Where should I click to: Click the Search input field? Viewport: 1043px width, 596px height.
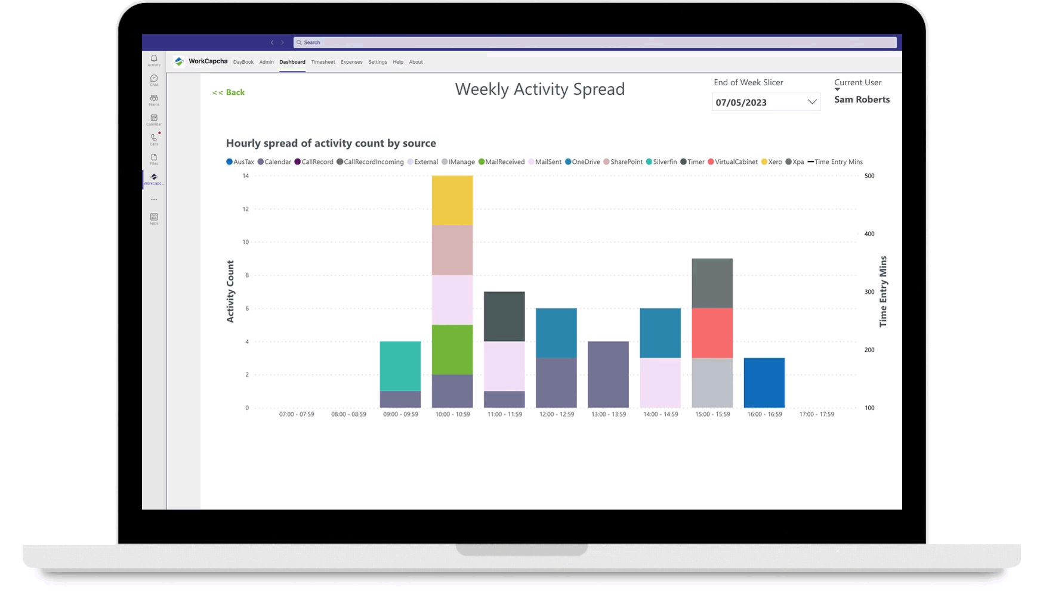(x=594, y=42)
